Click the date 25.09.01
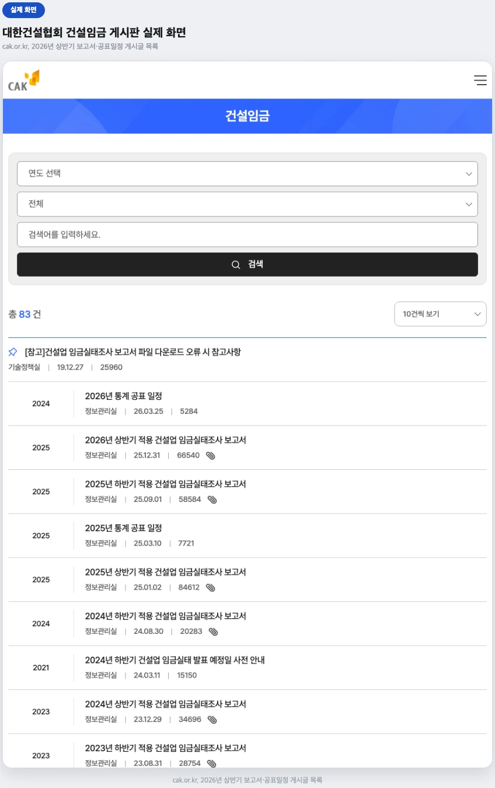 148,500
